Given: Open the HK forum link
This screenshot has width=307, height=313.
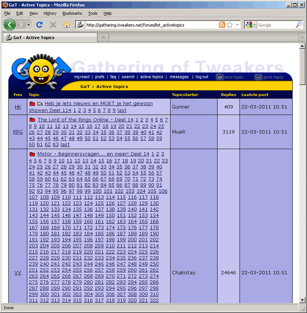Looking at the screenshot, I should click(x=18, y=107).
